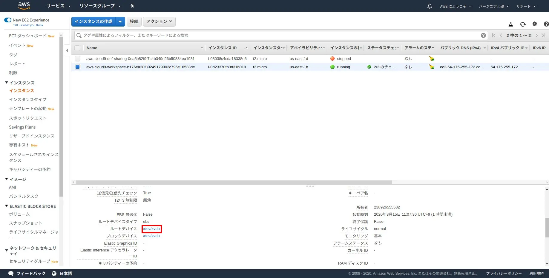Open インスタンスタイプ in sidebar
This screenshot has height=278, width=549.
point(28,100)
